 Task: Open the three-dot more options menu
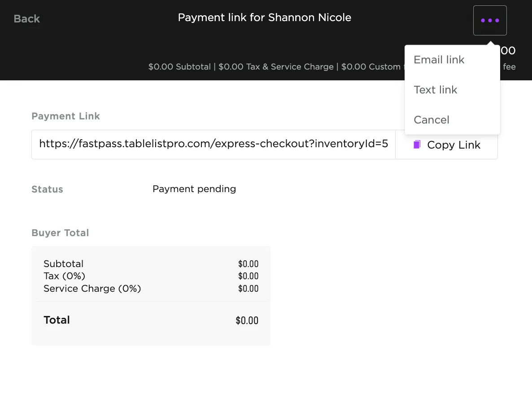pyautogui.click(x=490, y=20)
